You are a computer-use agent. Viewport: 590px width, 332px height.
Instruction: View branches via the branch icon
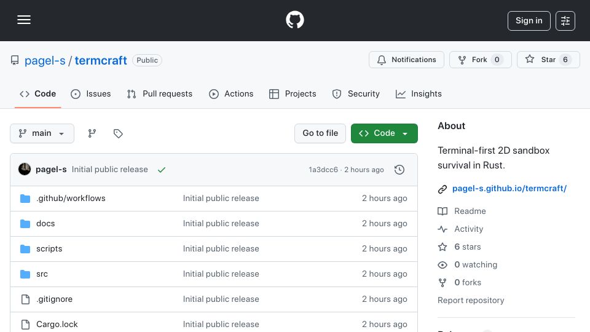(92, 133)
